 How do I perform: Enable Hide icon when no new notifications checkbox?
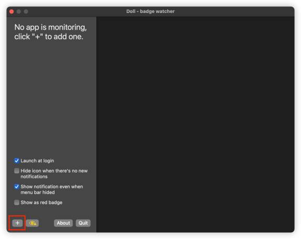click(17, 171)
